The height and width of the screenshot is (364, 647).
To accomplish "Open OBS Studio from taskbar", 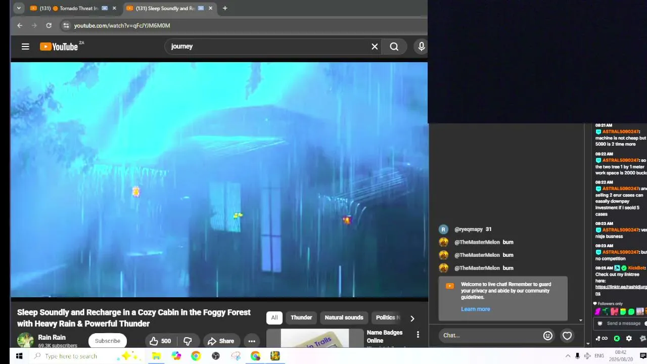I will (216, 356).
